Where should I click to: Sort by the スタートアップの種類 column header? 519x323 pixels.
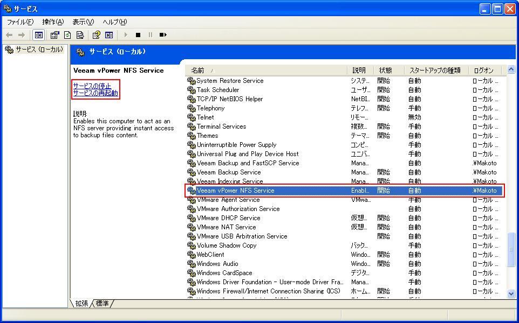click(x=436, y=71)
